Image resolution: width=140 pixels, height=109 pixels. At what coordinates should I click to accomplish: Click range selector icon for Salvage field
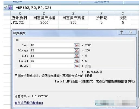point(77,51)
